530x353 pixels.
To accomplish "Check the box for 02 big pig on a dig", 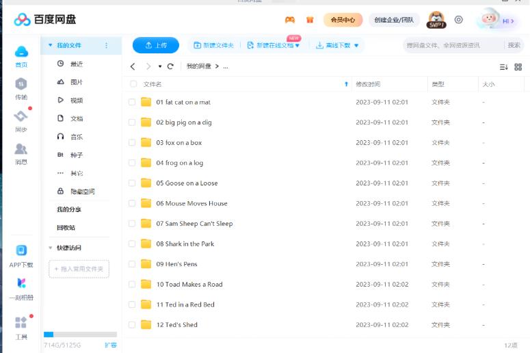I will point(132,122).
